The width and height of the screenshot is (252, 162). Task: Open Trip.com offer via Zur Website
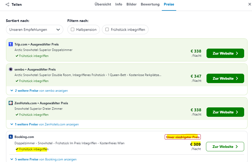[x=225, y=53]
